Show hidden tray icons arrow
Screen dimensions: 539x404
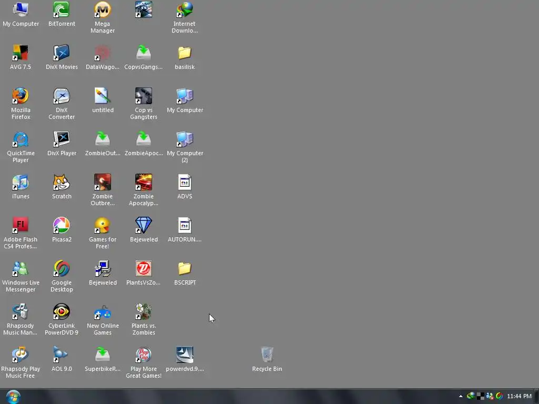(x=461, y=396)
